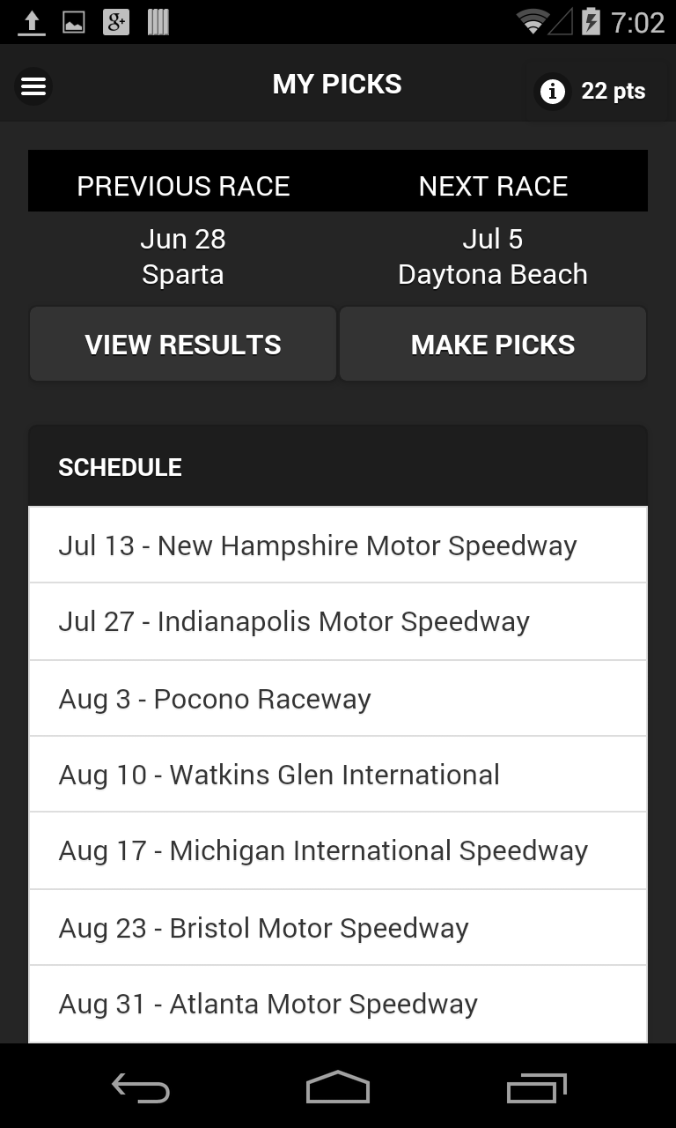Image resolution: width=676 pixels, height=1128 pixels.
Task: Tap the image notification icon
Action: tap(74, 22)
